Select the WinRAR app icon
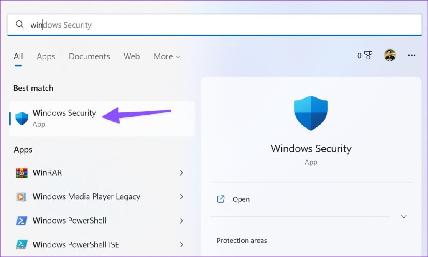The image size is (428, 257). (21, 173)
